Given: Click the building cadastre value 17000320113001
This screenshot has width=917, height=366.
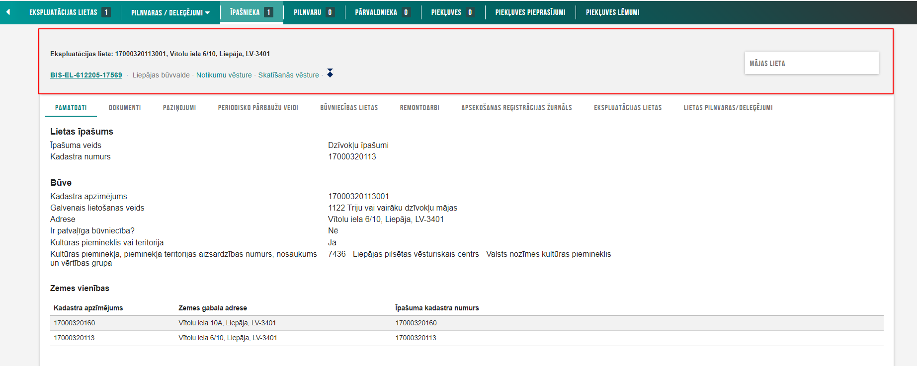Looking at the screenshot, I should click(358, 196).
